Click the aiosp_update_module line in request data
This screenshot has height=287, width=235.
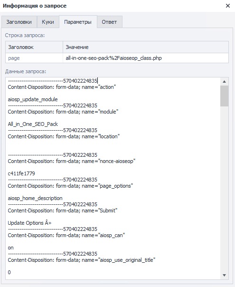33,99
